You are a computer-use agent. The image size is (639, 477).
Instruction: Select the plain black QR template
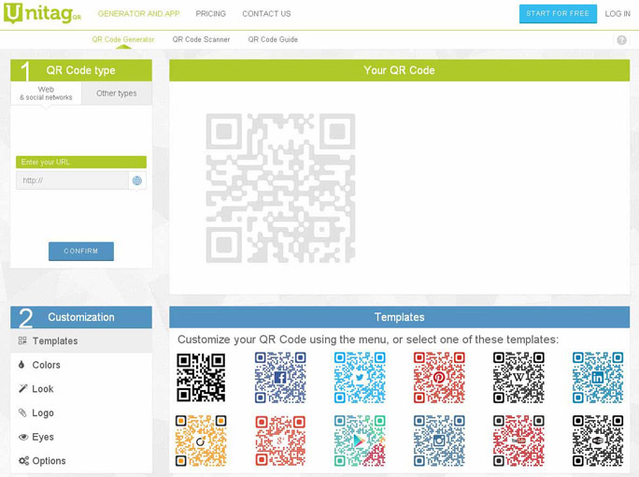201,378
